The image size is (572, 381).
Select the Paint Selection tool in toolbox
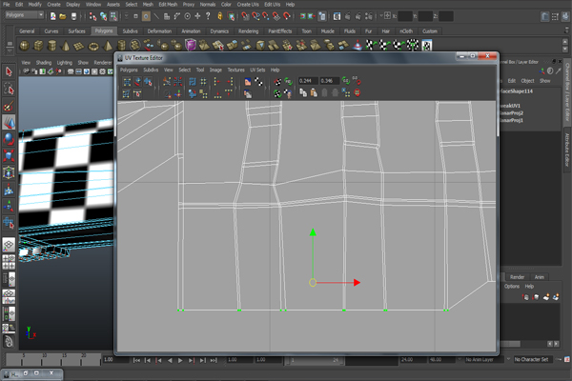[9, 106]
